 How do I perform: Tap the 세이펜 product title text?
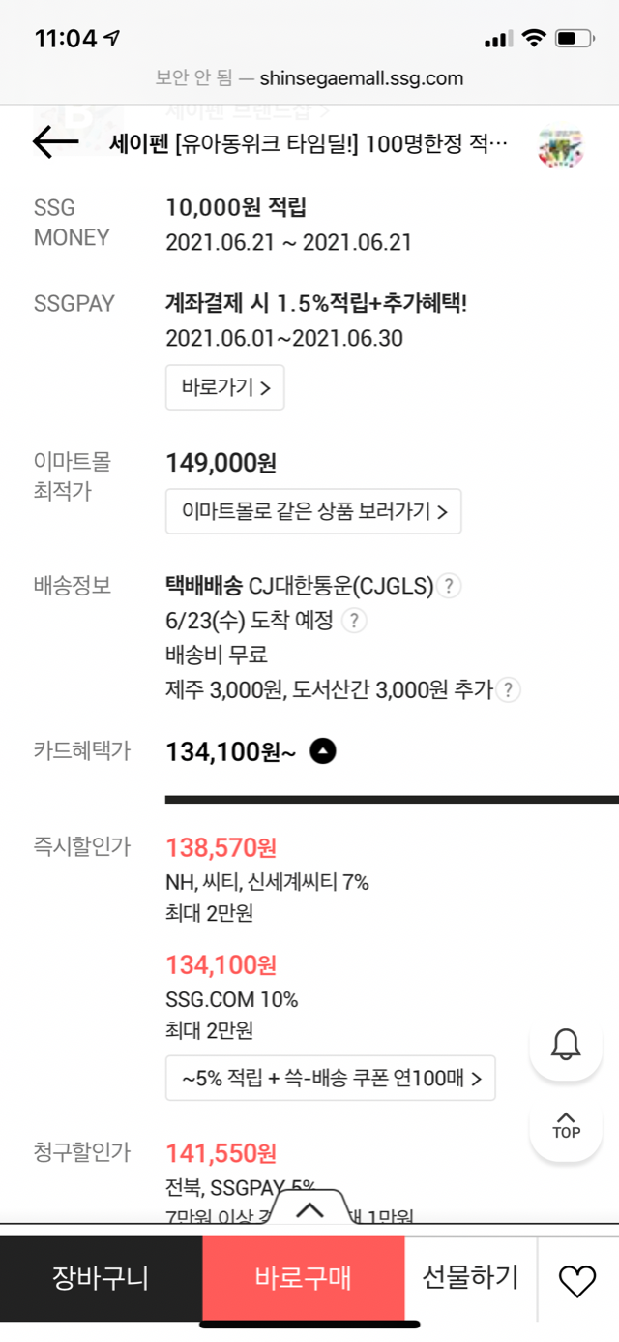309,144
